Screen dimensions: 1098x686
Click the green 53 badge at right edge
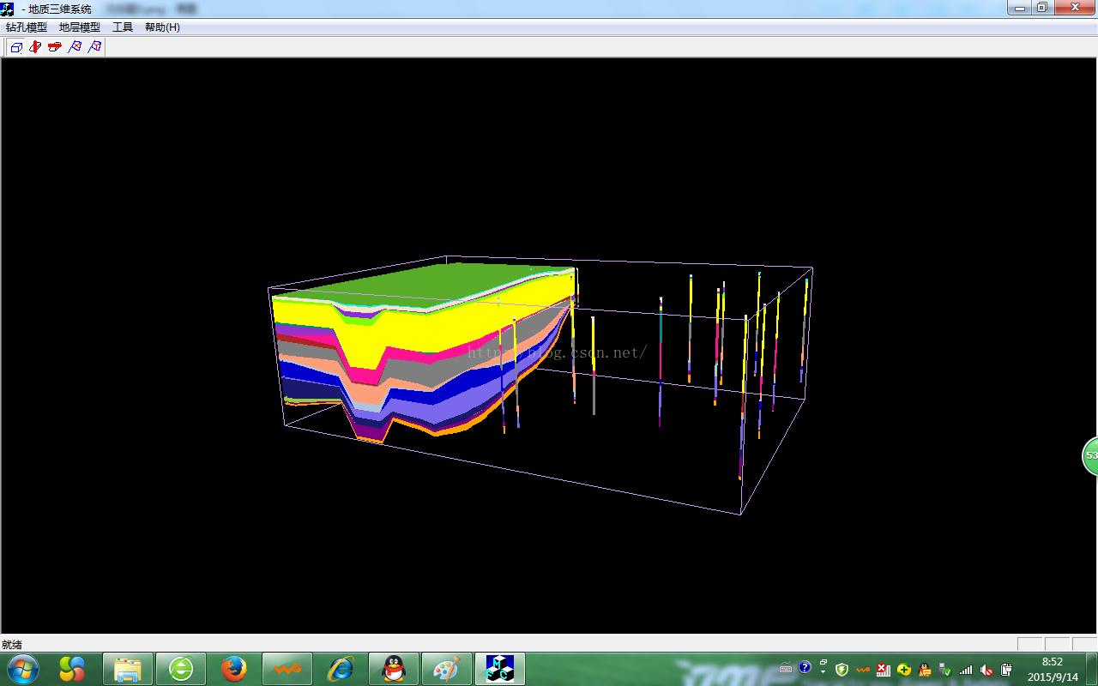[x=1090, y=455]
